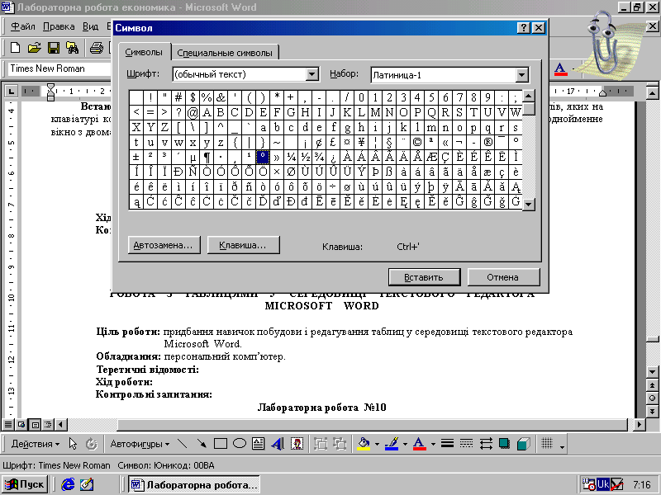Select the Rectangle drawing tool
This screenshot has width=661, height=495.
tap(221, 444)
